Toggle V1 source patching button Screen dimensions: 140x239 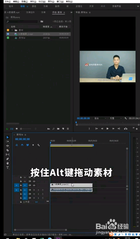point(17,185)
